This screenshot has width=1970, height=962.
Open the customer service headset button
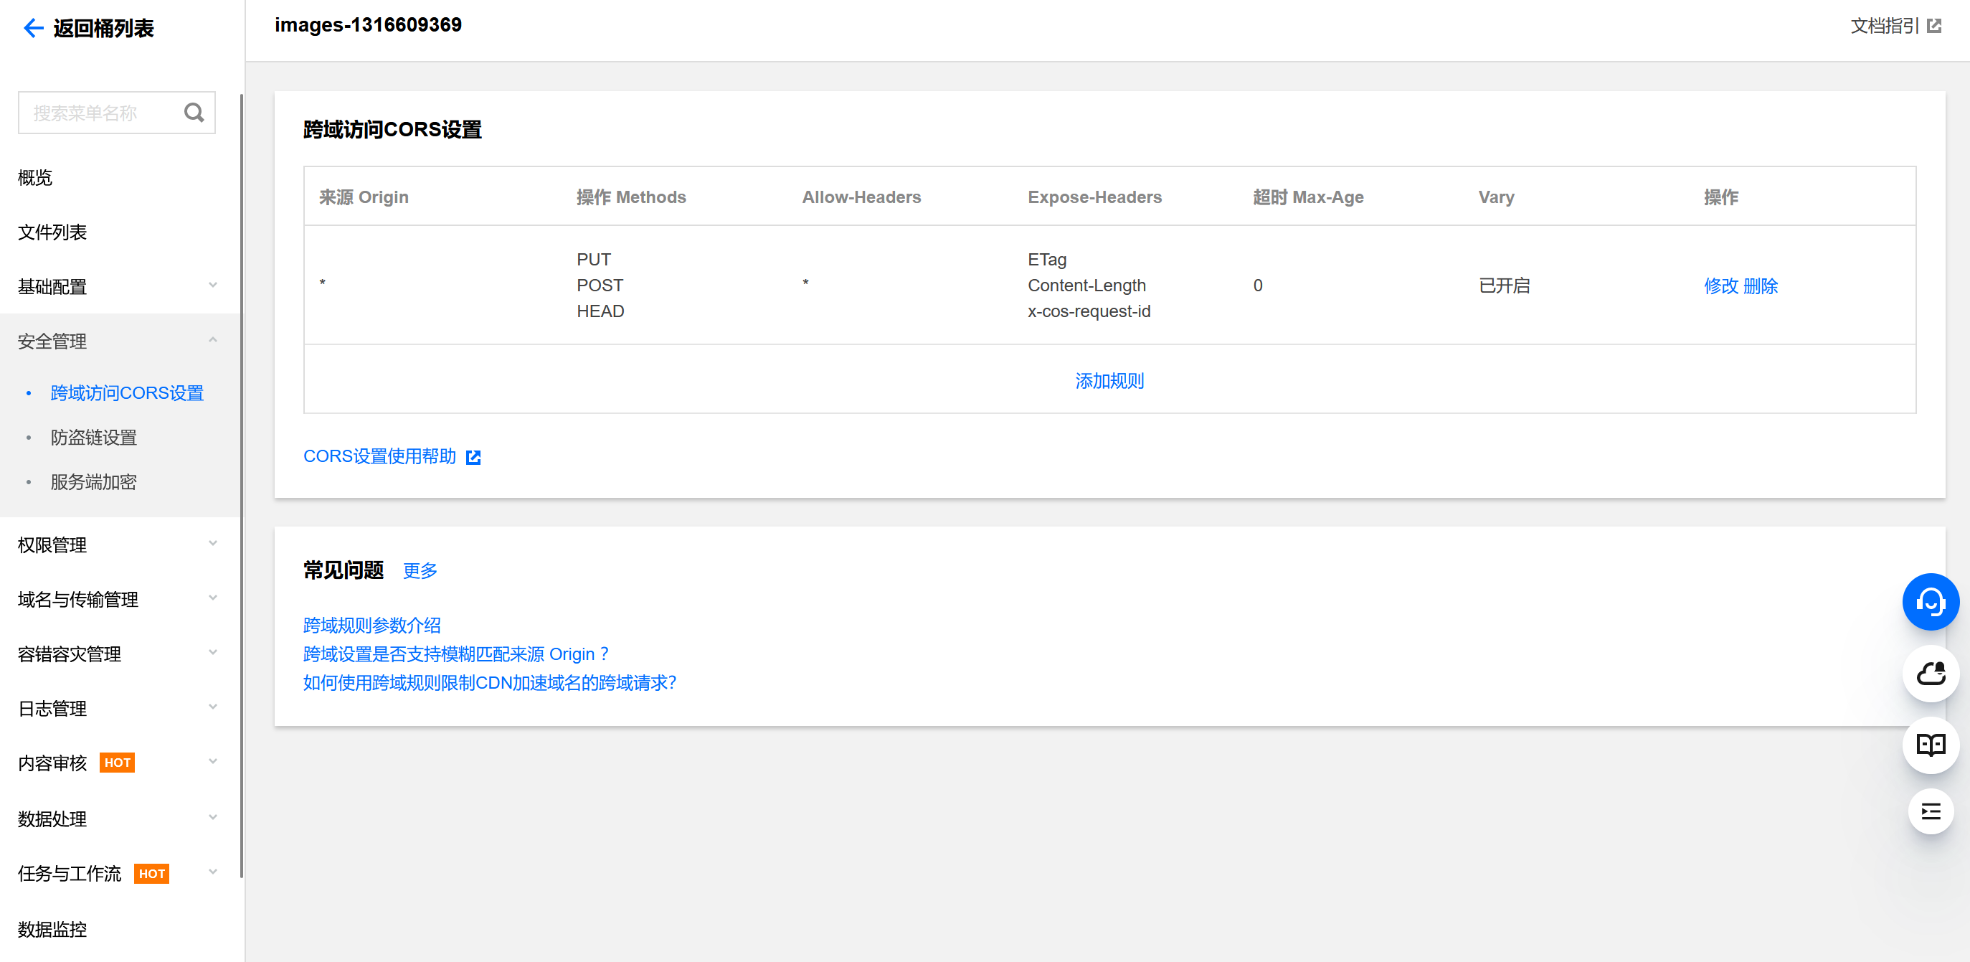click(1931, 601)
